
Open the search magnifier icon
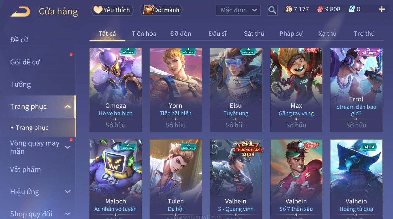click(x=272, y=10)
